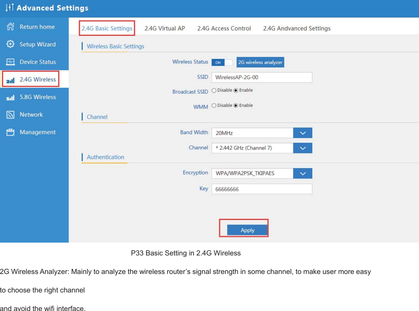Screen dimensions: 419x311
Task: Click the Authentication section heading
Action: click(105, 157)
